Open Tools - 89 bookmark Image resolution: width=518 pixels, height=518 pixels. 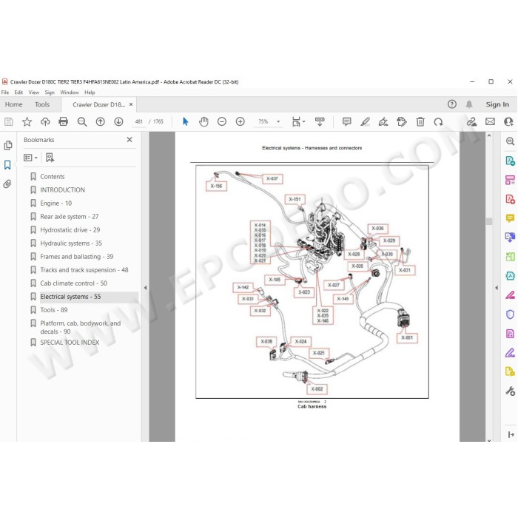click(54, 310)
